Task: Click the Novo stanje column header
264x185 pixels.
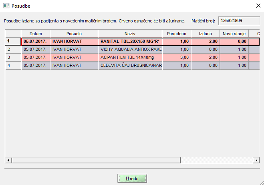Action: (234, 34)
